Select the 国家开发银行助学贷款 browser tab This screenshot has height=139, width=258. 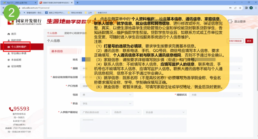(56, 3)
